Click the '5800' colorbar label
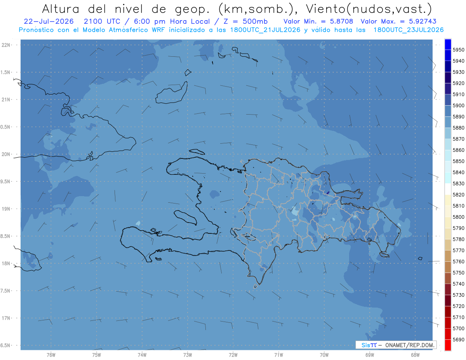Screen dimensions: 466x360 pyautogui.click(x=459, y=217)
